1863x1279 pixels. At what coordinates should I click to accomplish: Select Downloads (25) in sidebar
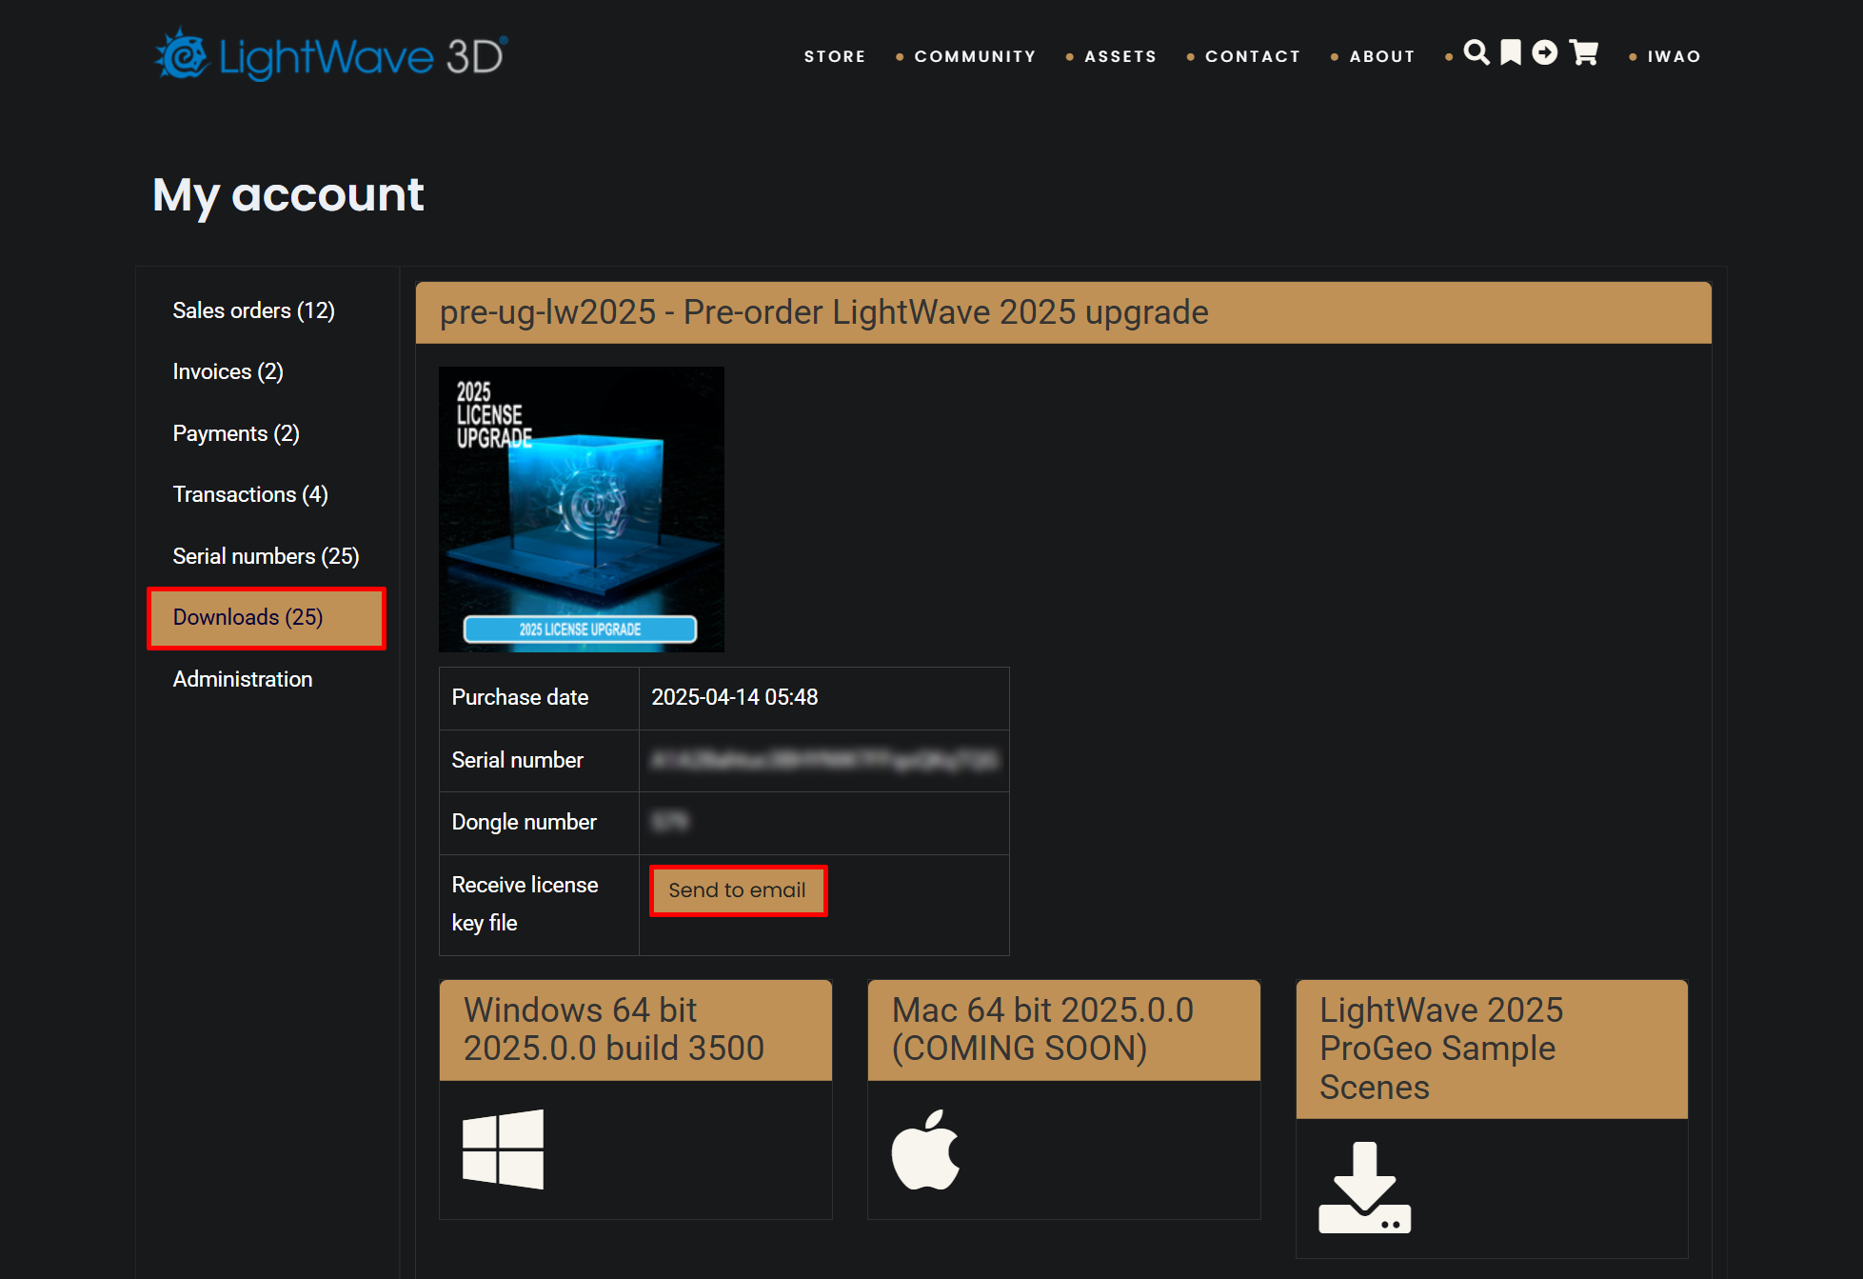pos(267,618)
